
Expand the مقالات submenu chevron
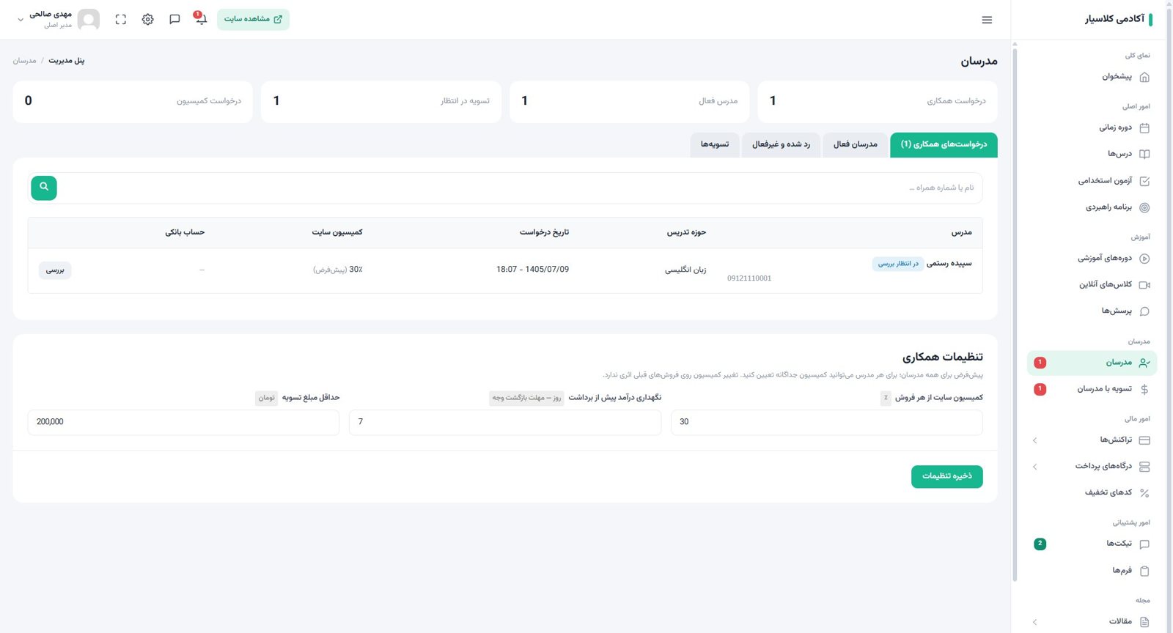coord(1034,622)
